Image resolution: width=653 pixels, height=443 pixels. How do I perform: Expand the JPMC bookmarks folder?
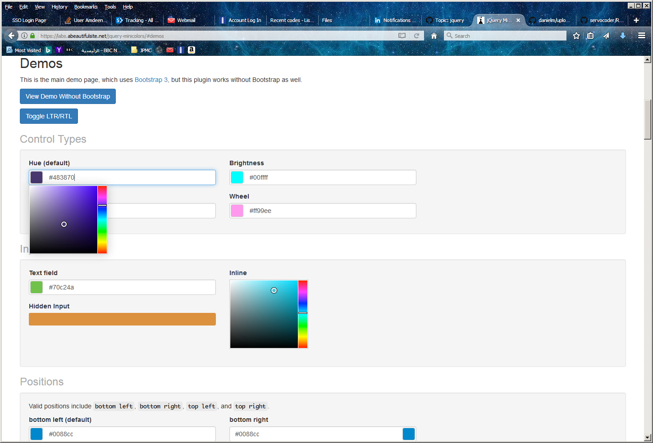pyautogui.click(x=142, y=50)
